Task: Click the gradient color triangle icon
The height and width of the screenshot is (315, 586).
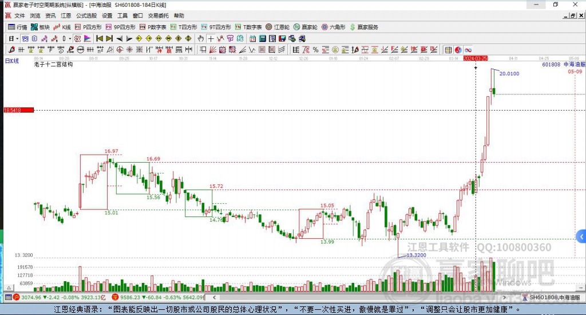Action: click(x=87, y=38)
